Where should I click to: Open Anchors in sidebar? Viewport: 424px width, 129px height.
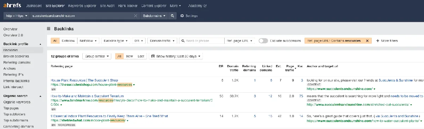(10, 68)
